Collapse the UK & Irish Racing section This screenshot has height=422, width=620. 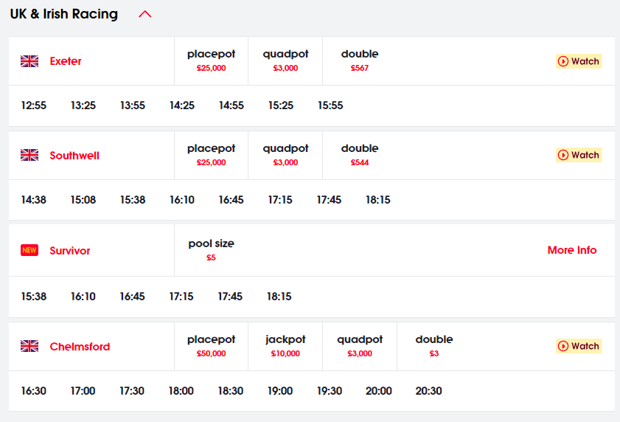pos(145,14)
